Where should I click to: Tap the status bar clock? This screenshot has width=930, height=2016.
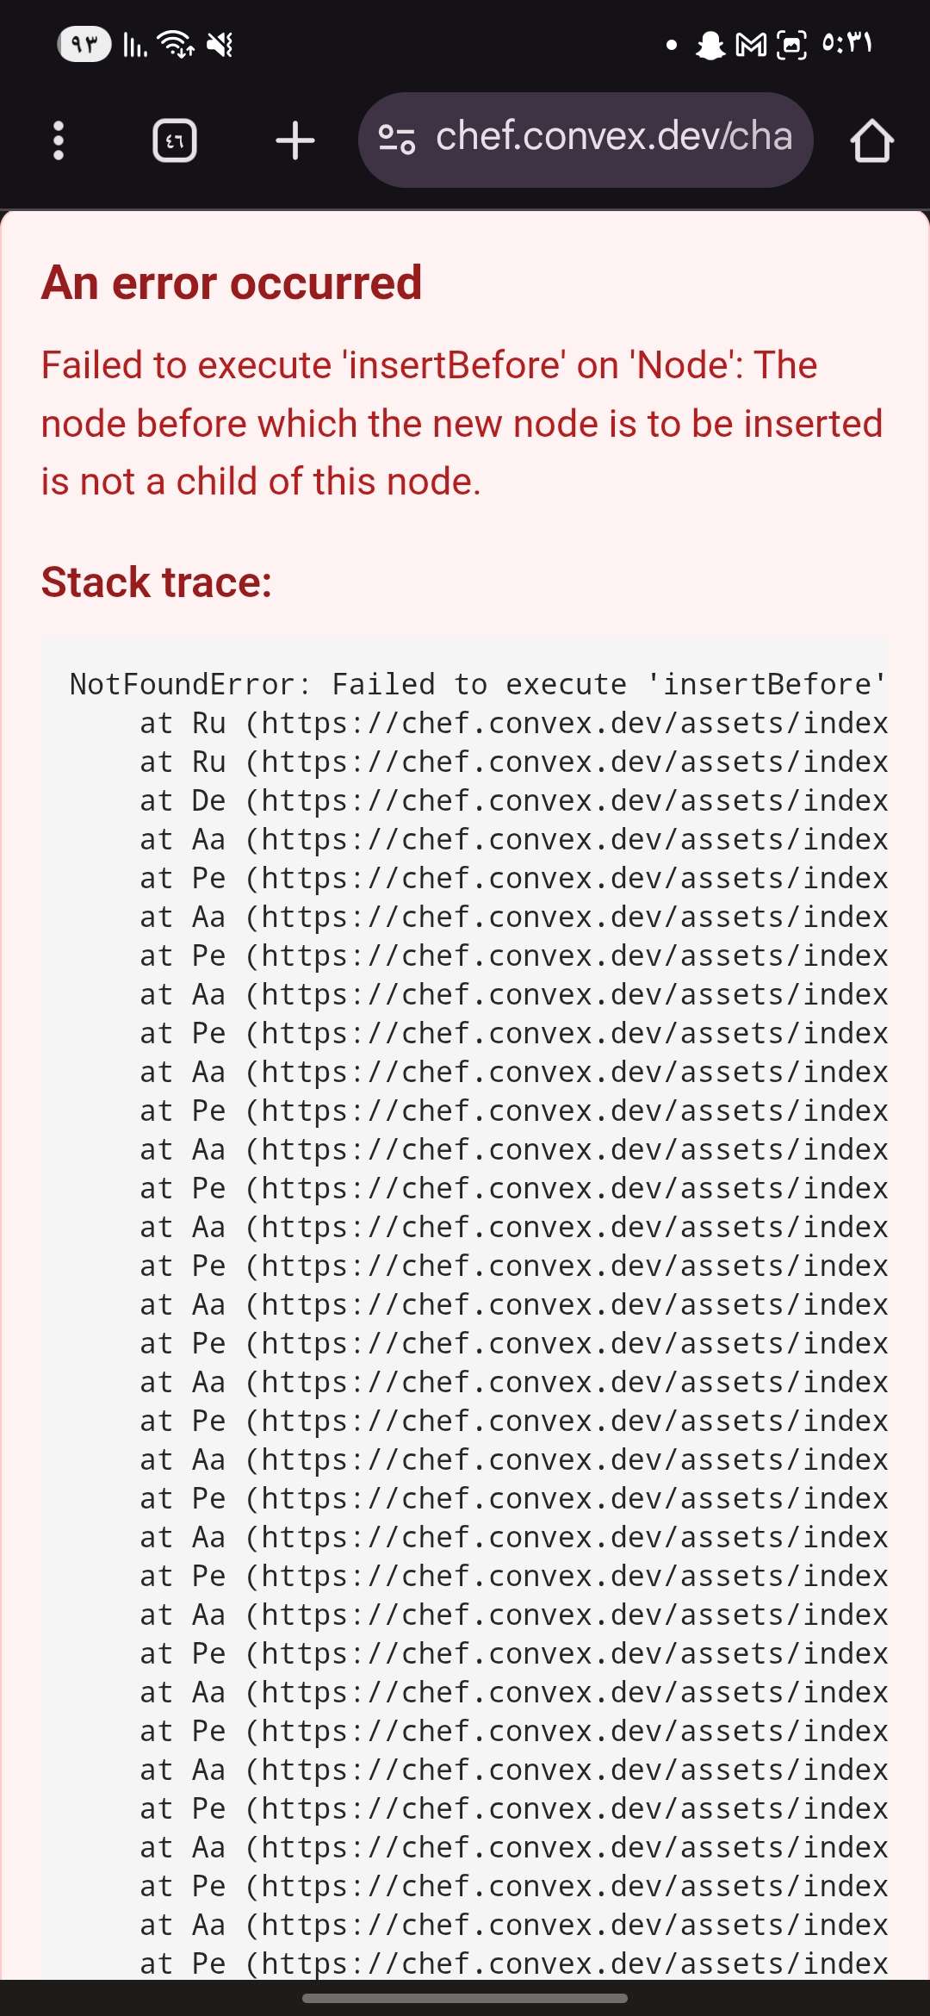click(847, 43)
